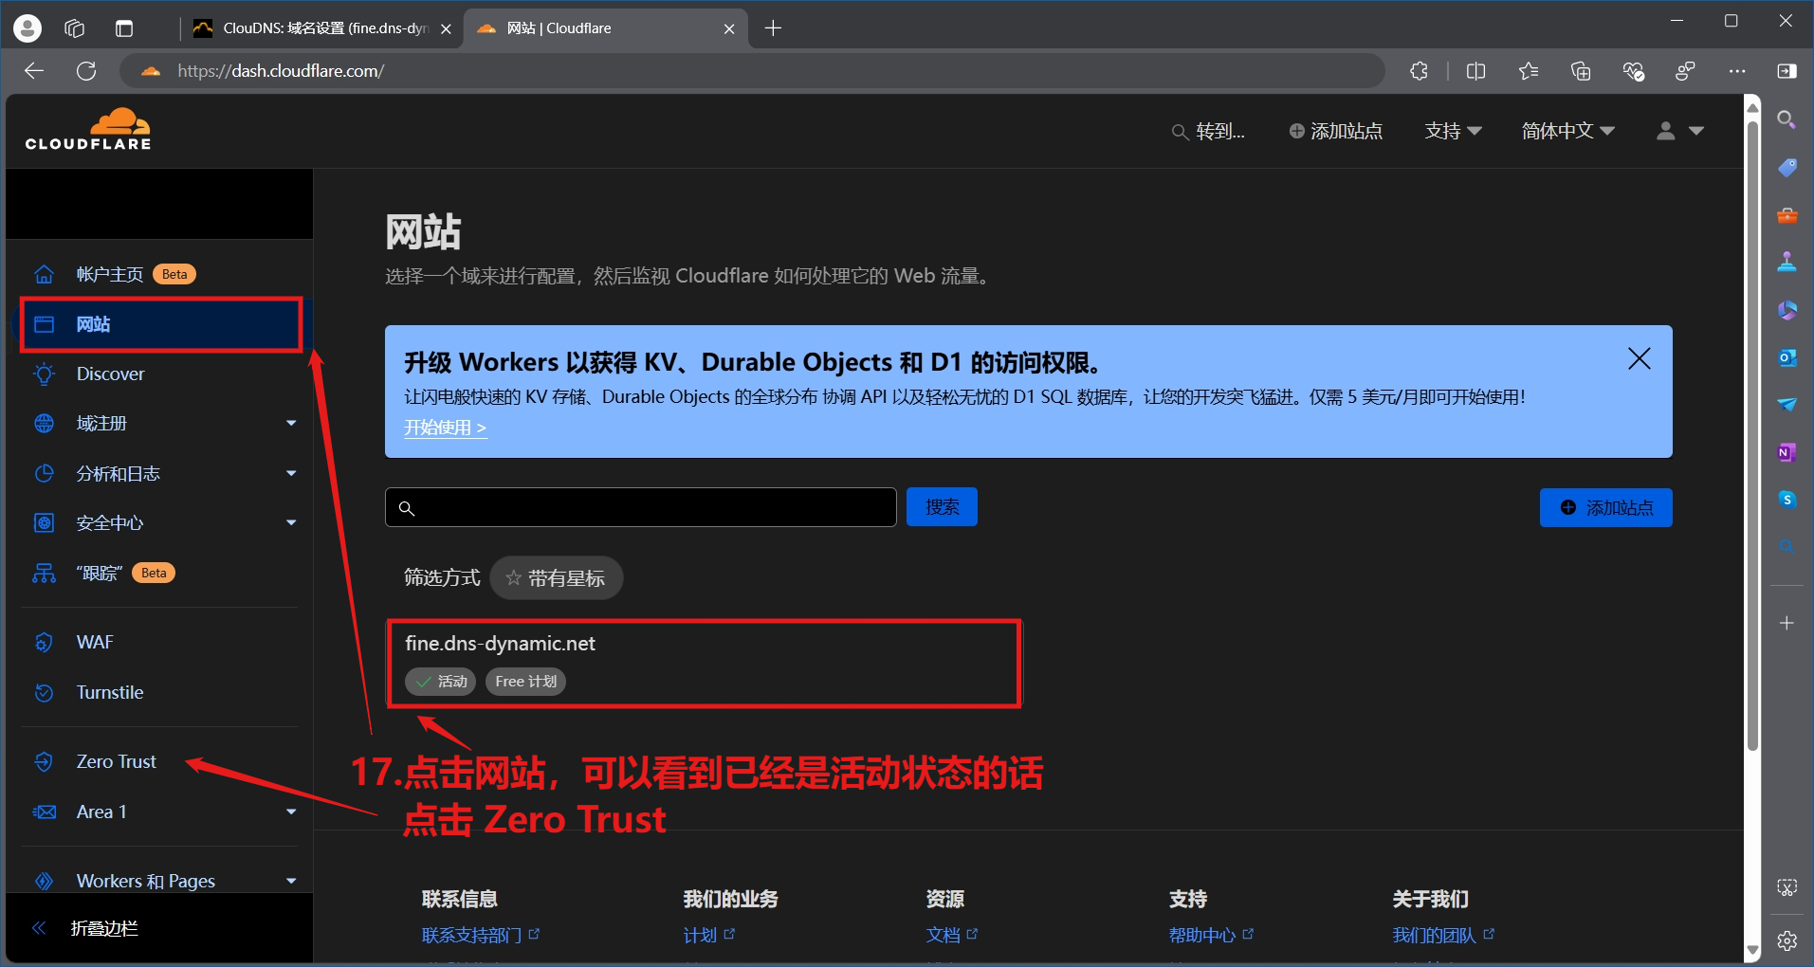Go back in the browser
The height and width of the screenshot is (967, 1814).
point(34,71)
